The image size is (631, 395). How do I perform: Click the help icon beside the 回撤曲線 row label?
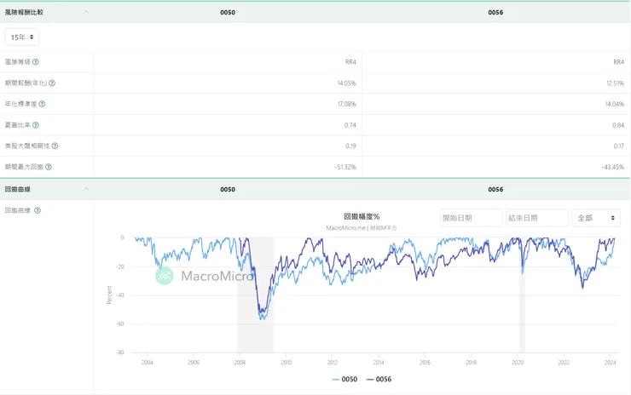pyautogui.click(x=37, y=210)
